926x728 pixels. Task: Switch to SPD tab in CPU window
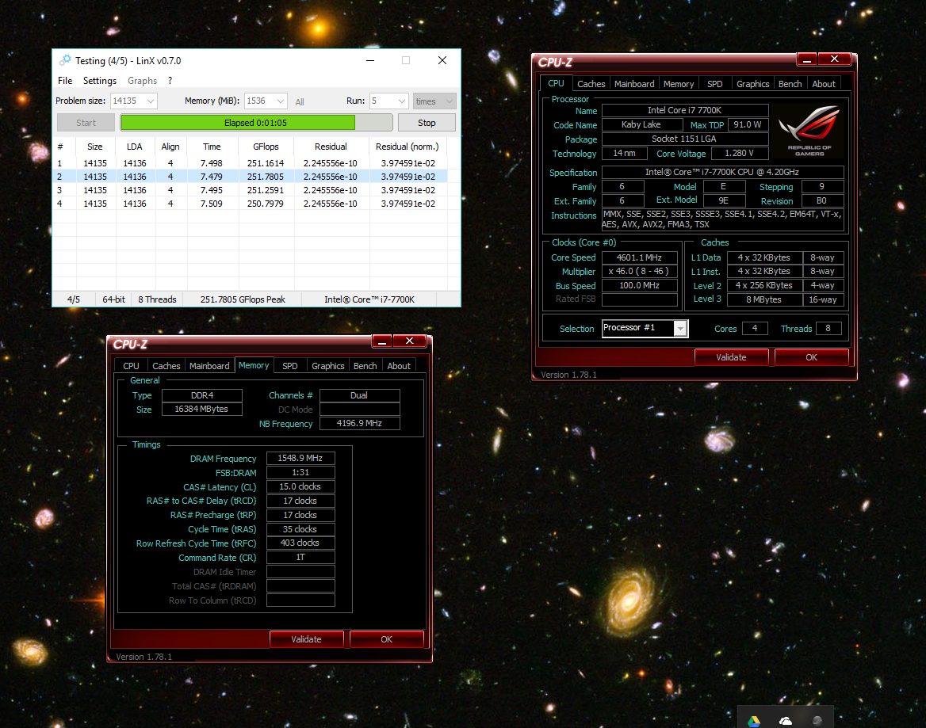pos(714,84)
